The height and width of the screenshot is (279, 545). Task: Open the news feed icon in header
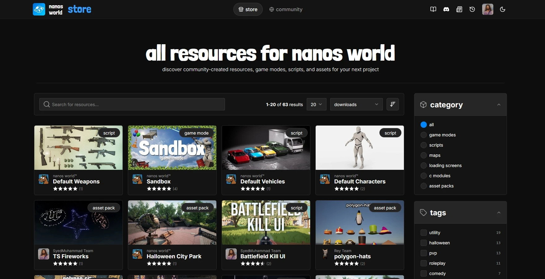pos(459,9)
